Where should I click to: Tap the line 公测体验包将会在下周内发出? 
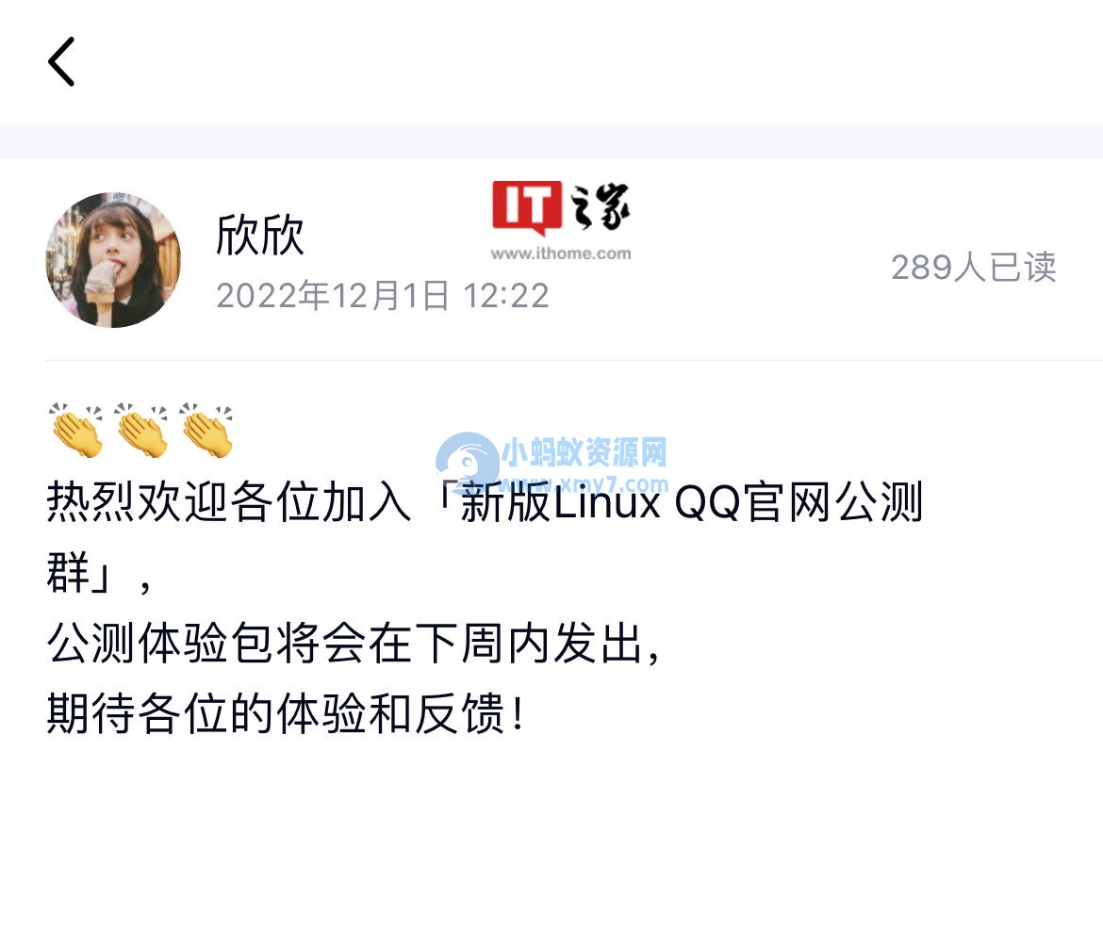(354, 643)
